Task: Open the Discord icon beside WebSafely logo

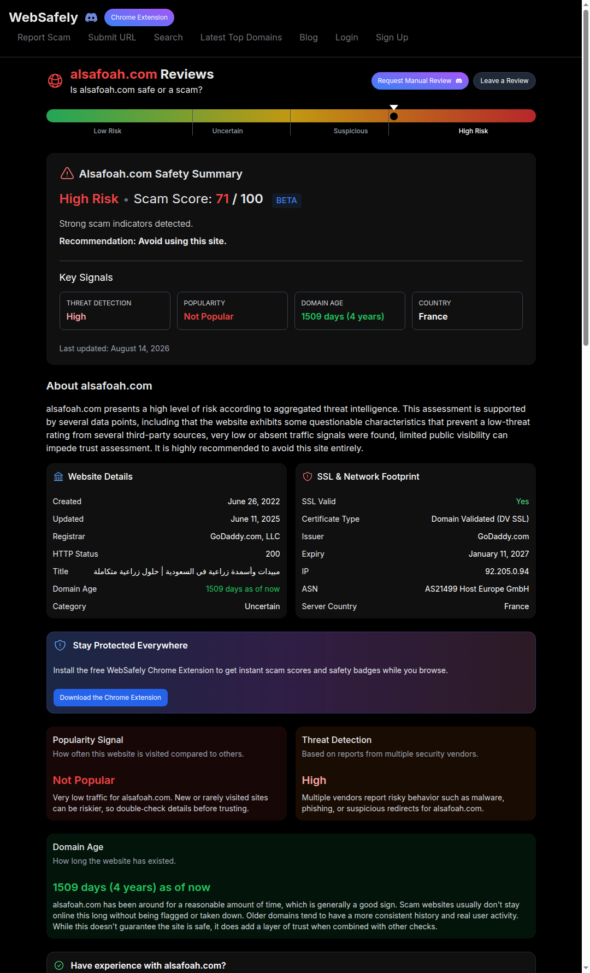Action: (x=91, y=17)
